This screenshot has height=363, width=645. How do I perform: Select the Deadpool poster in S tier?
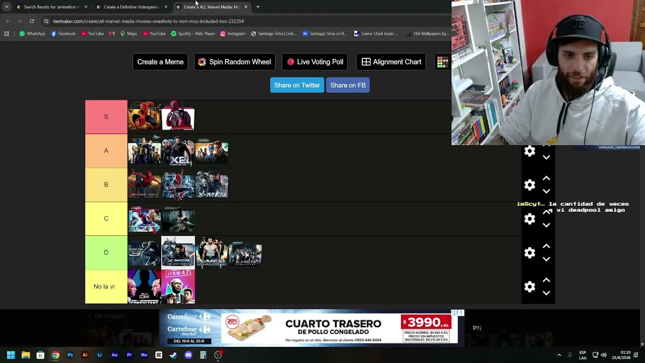pos(178,117)
